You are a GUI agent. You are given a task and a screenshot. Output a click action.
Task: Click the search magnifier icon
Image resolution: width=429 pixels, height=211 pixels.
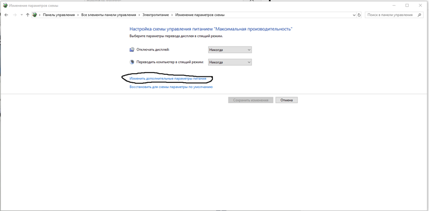(x=419, y=15)
